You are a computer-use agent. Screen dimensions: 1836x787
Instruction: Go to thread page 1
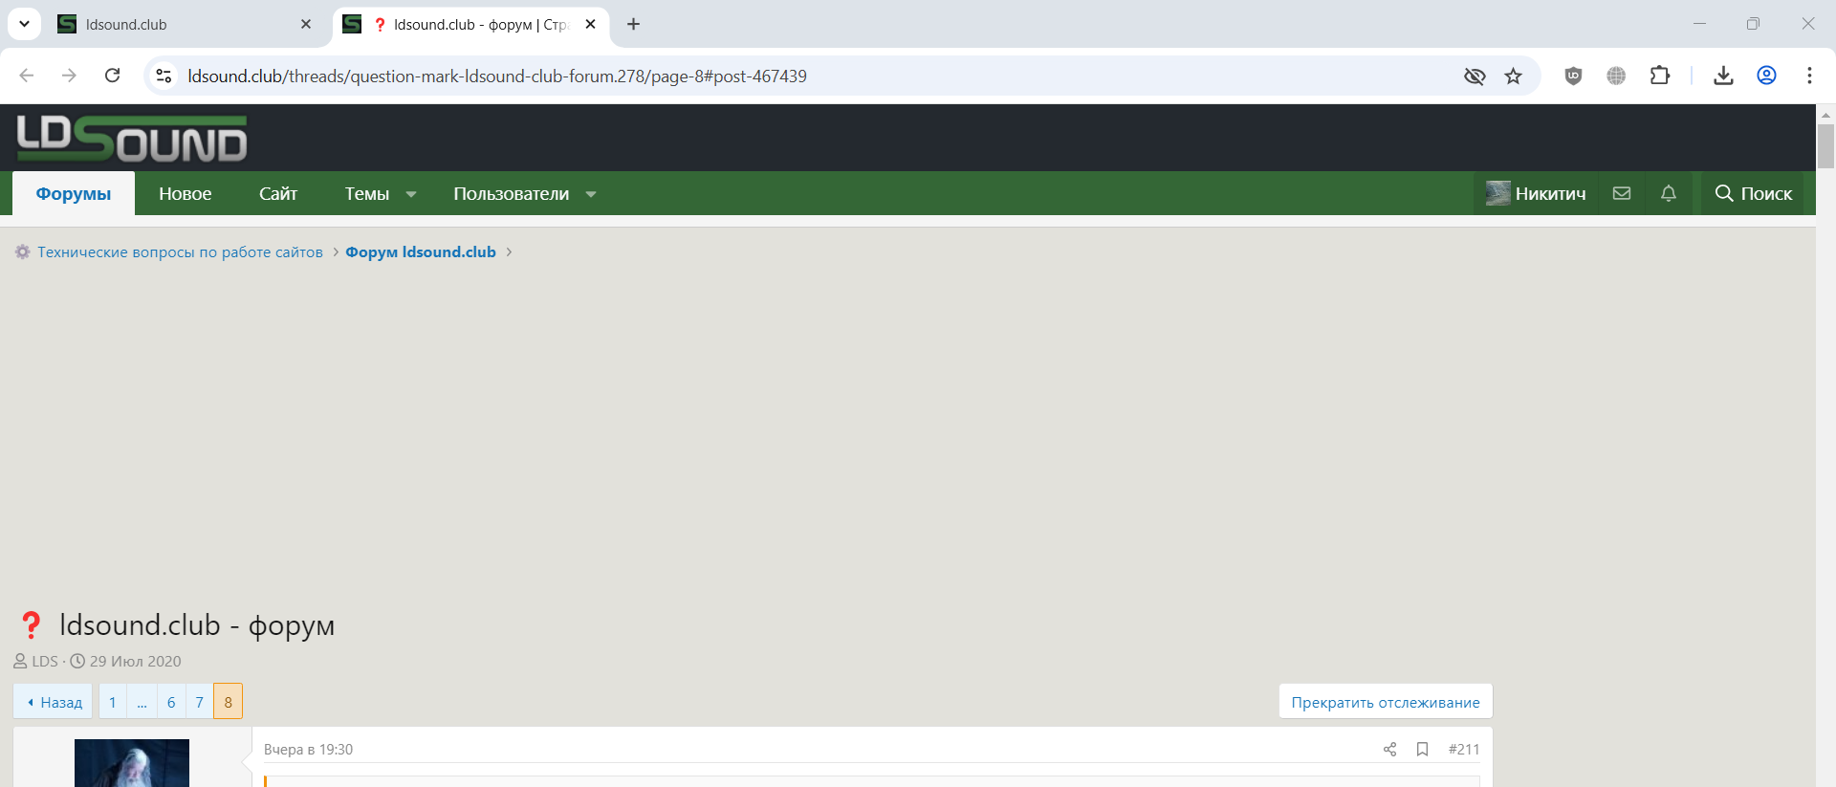click(x=113, y=702)
